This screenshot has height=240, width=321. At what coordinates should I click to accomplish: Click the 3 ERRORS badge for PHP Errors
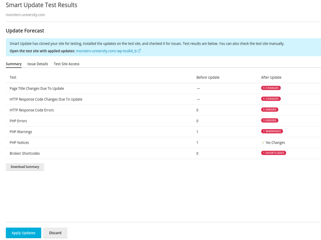[x=269, y=120]
